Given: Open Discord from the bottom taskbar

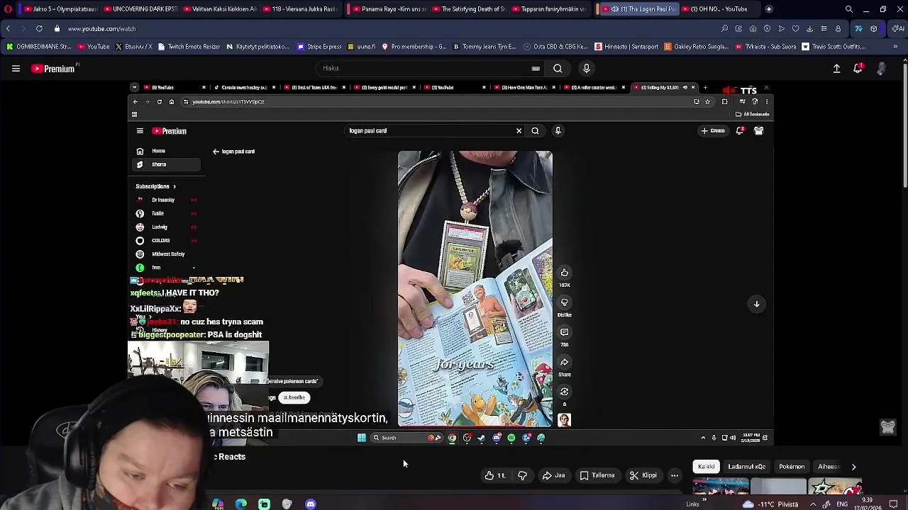Looking at the screenshot, I should [x=311, y=504].
